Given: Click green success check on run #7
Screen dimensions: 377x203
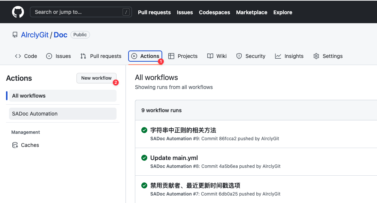Looking at the screenshot, I should click(x=144, y=185).
